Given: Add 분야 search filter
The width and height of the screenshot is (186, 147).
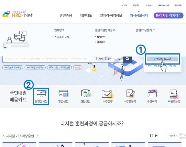Looking at the screenshot, I should pos(109,59).
